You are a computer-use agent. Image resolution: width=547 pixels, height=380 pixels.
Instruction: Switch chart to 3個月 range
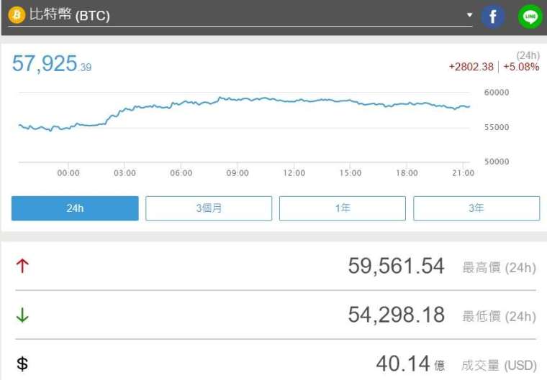coord(209,208)
